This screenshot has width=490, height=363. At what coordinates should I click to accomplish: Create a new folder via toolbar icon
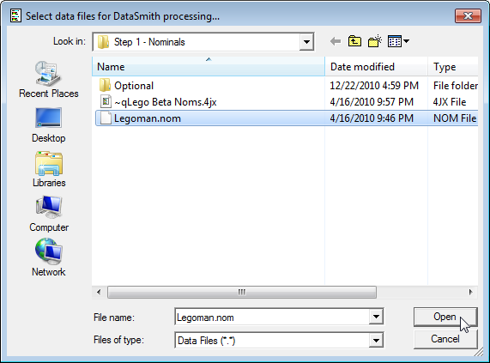coord(375,41)
